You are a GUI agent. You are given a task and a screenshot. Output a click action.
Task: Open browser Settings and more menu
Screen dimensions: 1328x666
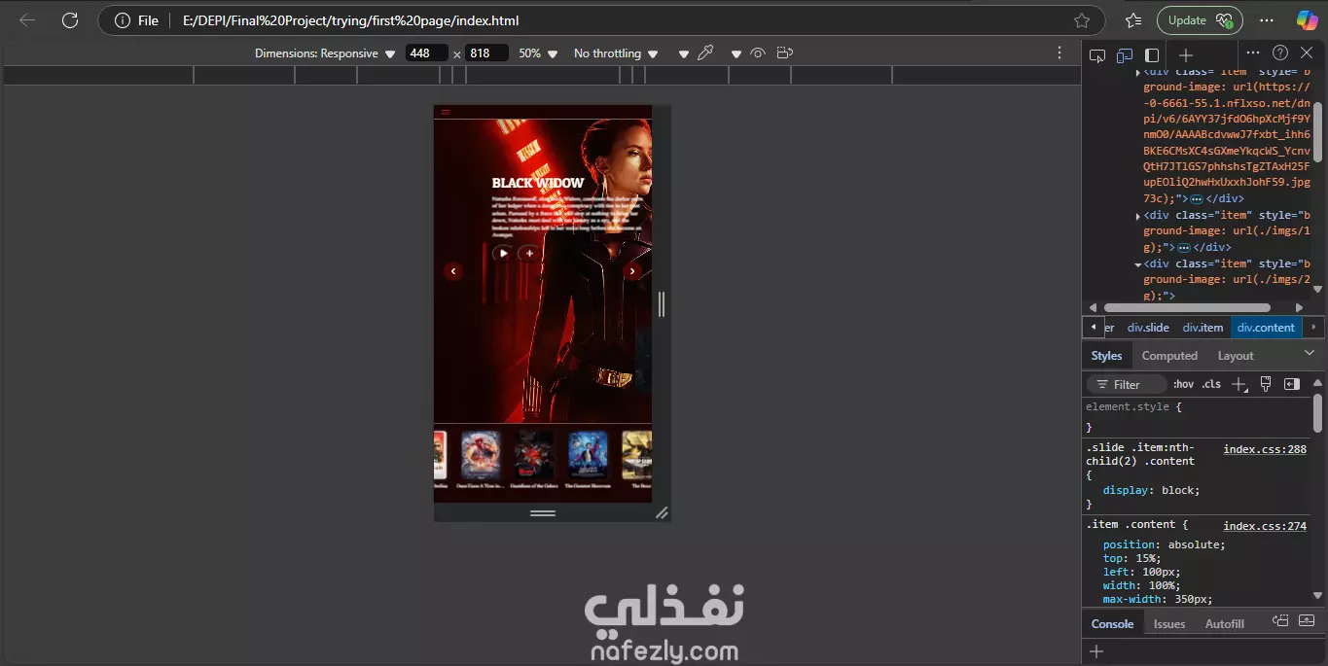point(1267,20)
